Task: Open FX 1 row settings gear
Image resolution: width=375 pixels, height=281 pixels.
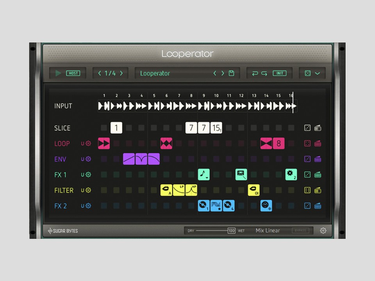Action: pyautogui.click(x=89, y=175)
